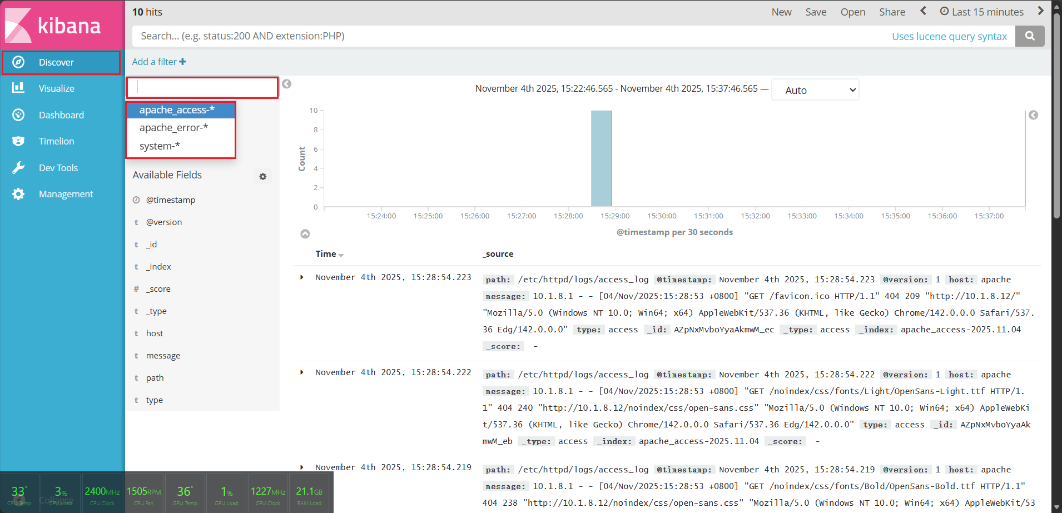Select the message field
This screenshot has height=513, width=1062.
click(163, 356)
